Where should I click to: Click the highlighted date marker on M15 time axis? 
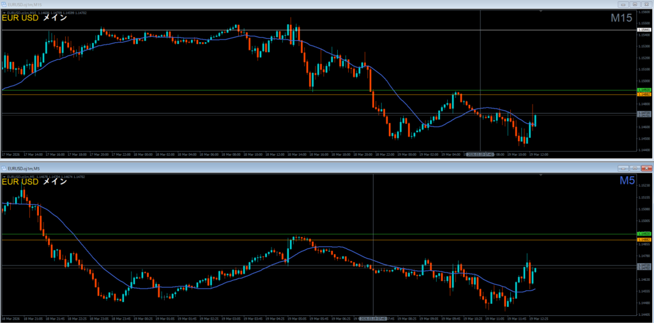coord(480,154)
